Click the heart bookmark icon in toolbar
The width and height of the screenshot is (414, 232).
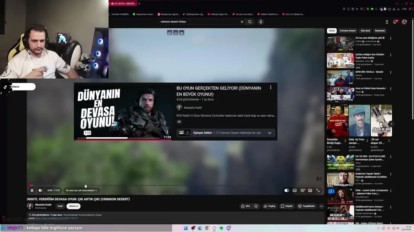(361, 9)
